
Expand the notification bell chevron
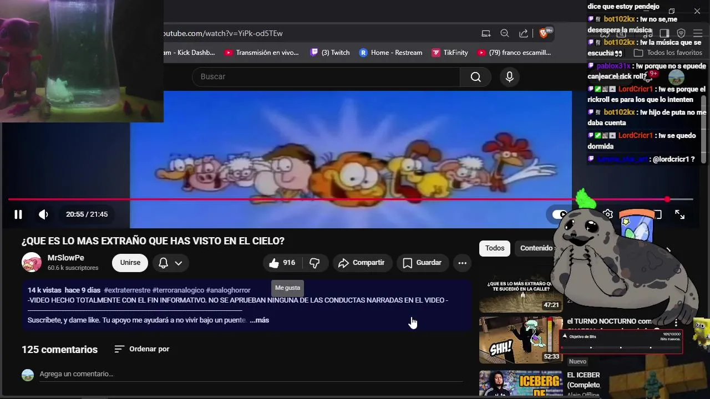tap(179, 263)
